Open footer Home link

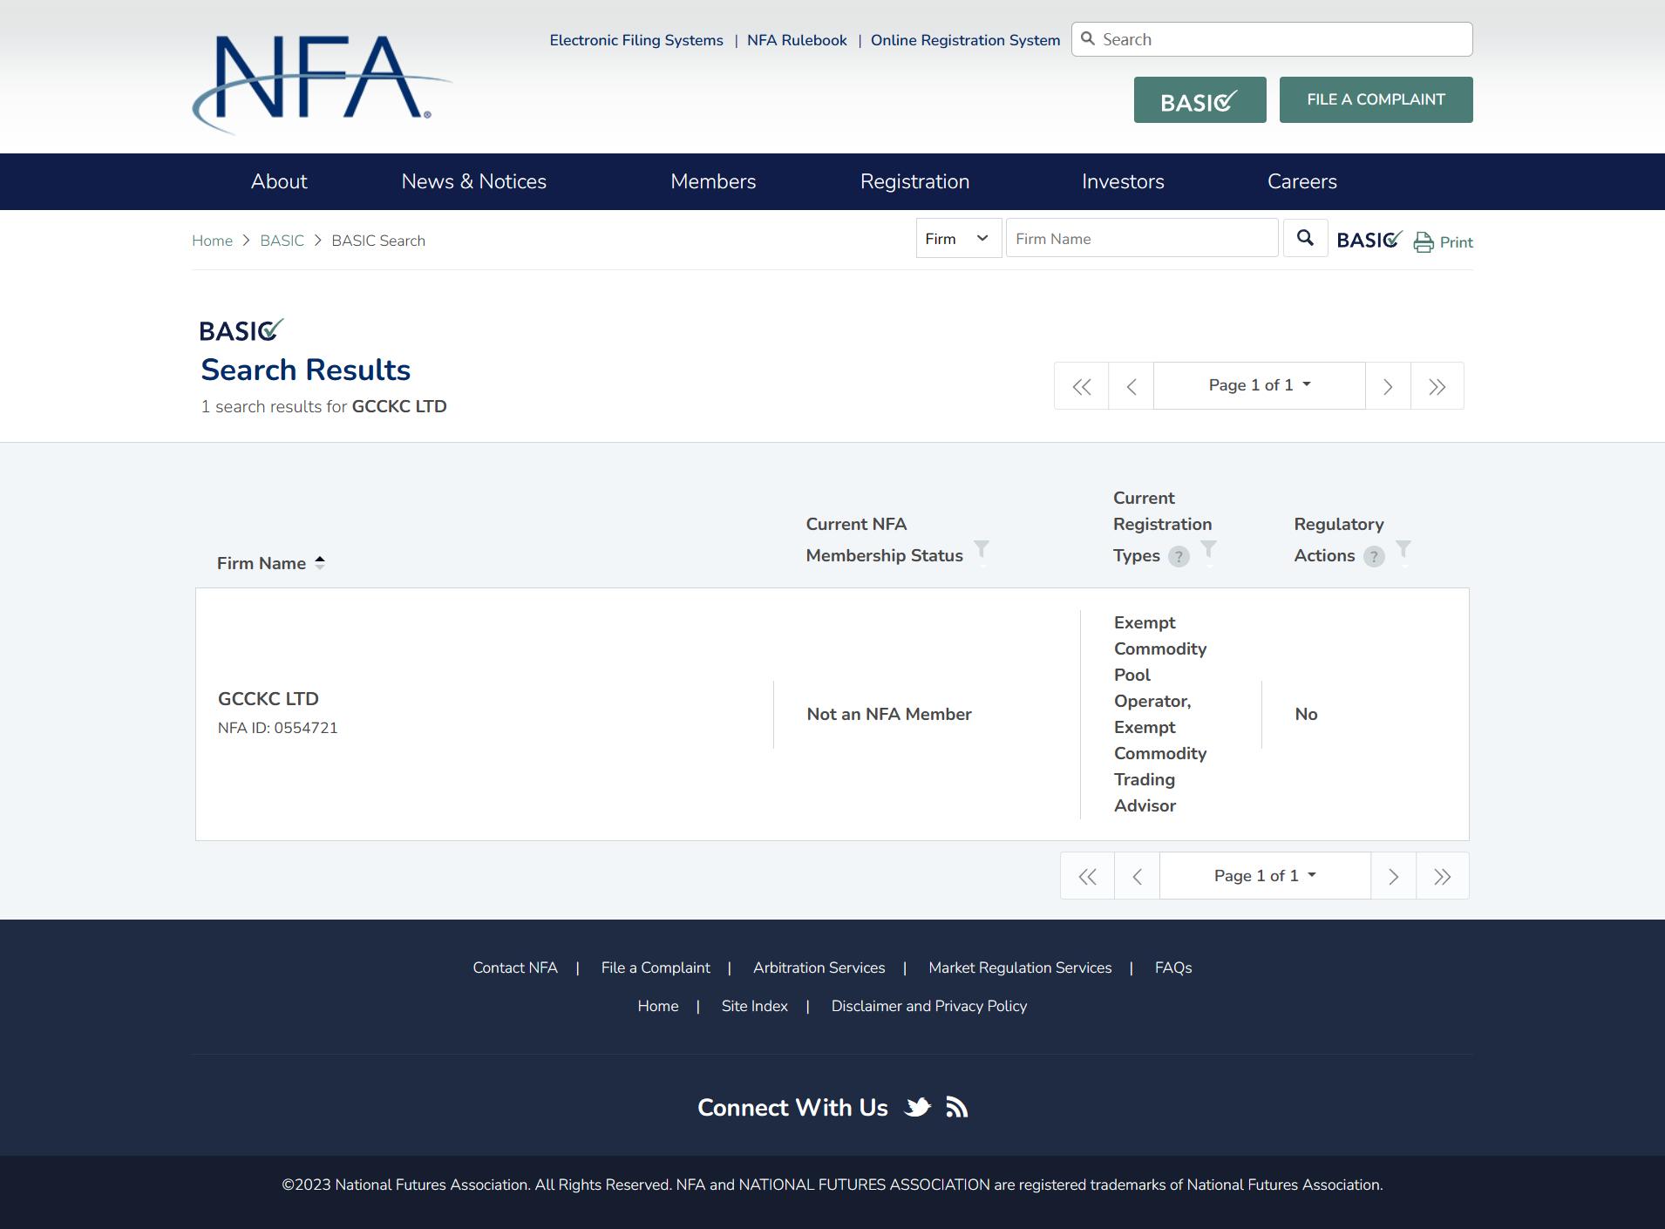coord(658,1006)
